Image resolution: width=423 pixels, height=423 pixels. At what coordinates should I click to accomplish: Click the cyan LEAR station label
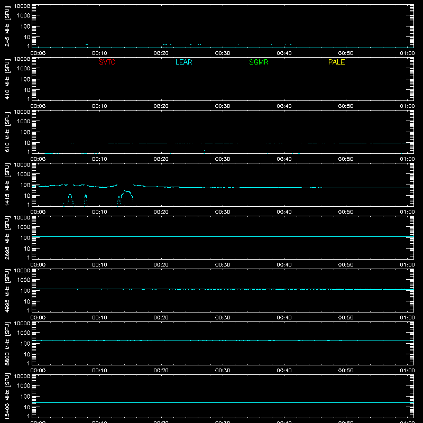(x=183, y=62)
